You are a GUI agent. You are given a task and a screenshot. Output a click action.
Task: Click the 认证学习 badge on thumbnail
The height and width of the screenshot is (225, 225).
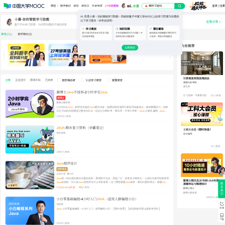tap(12, 185)
